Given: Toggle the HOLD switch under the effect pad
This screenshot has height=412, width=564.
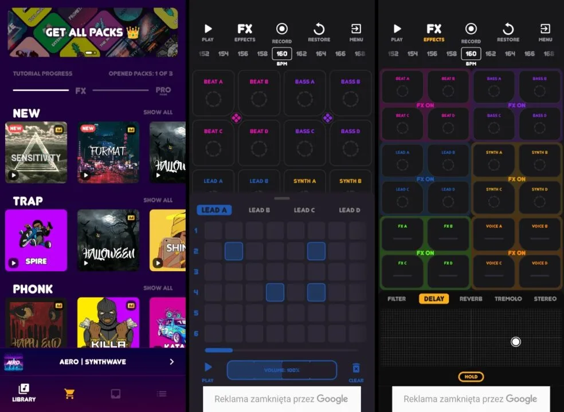Looking at the screenshot, I should click(471, 377).
